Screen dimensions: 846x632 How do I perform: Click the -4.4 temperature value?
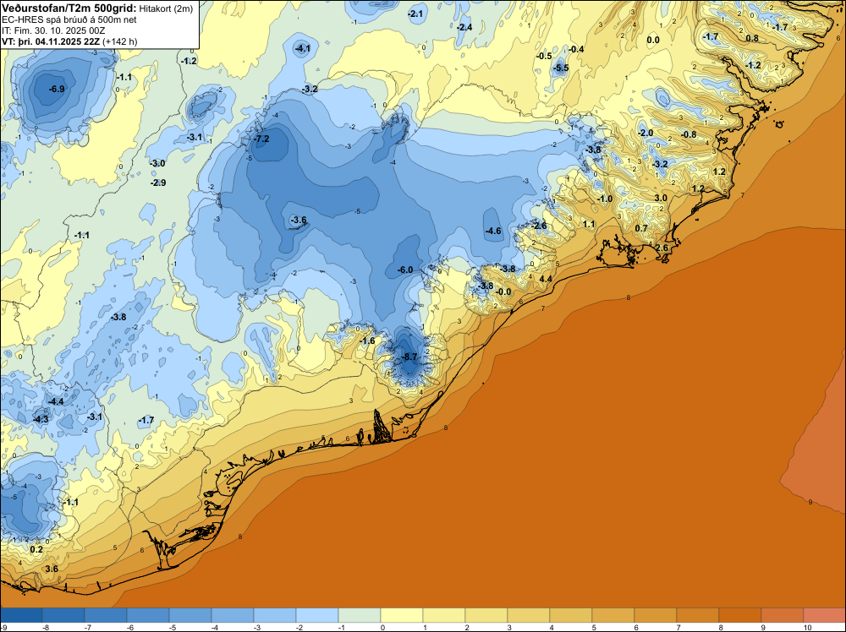click(x=56, y=401)
